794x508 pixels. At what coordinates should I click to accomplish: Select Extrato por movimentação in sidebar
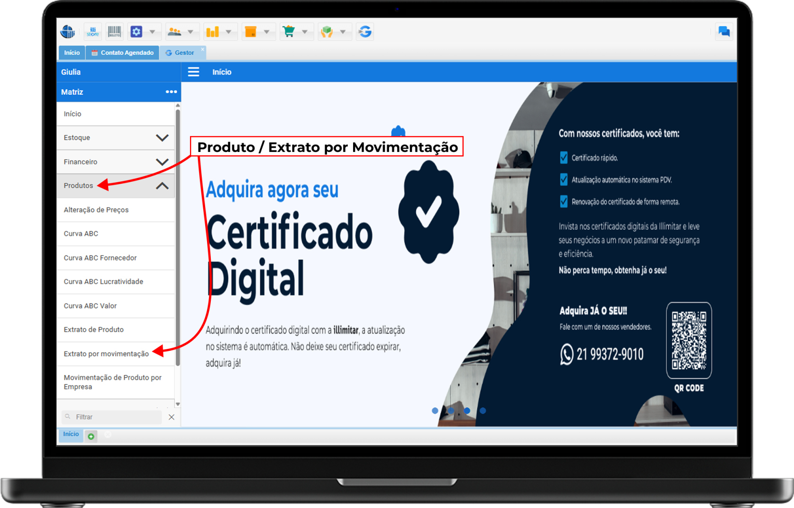106,354
